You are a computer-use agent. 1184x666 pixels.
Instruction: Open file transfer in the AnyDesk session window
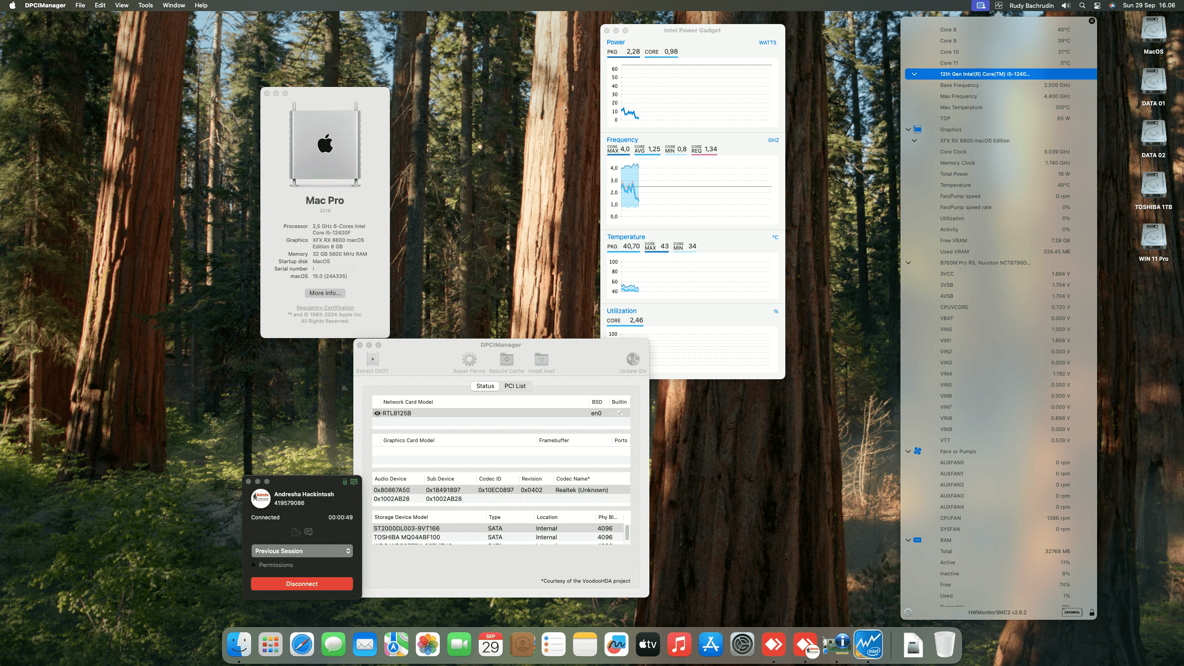pyautogui.click(x=295, y=532)
